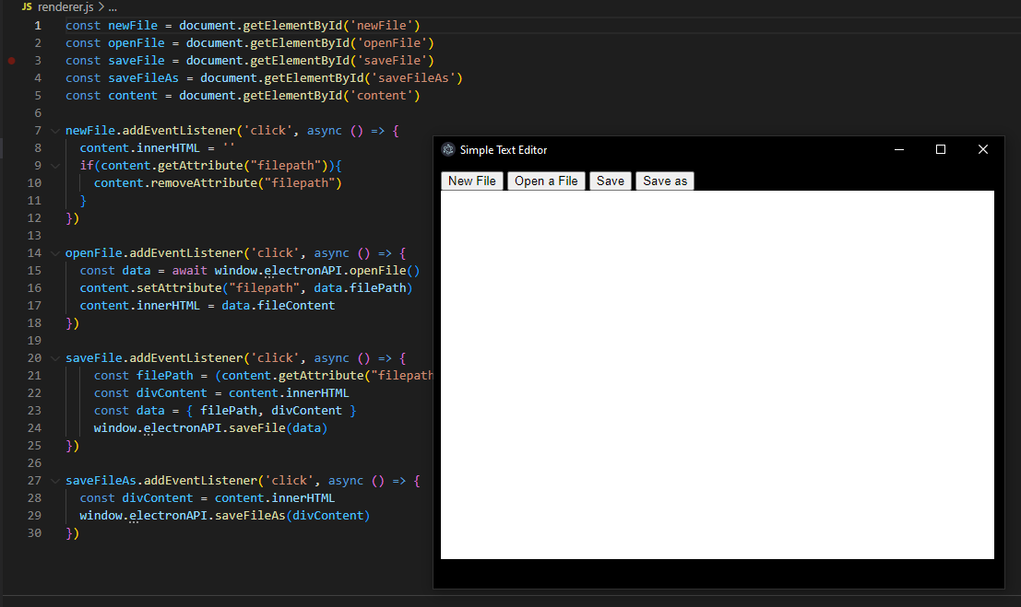The image size is (1021, 607).
Task: Click line number 15 in the gutter
Action: coord(34,271)
